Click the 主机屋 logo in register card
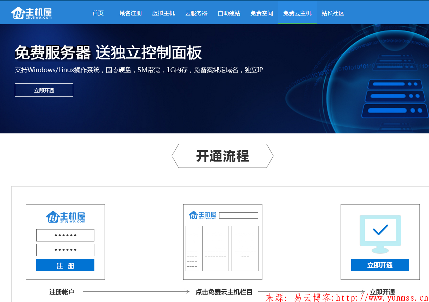 66,217
